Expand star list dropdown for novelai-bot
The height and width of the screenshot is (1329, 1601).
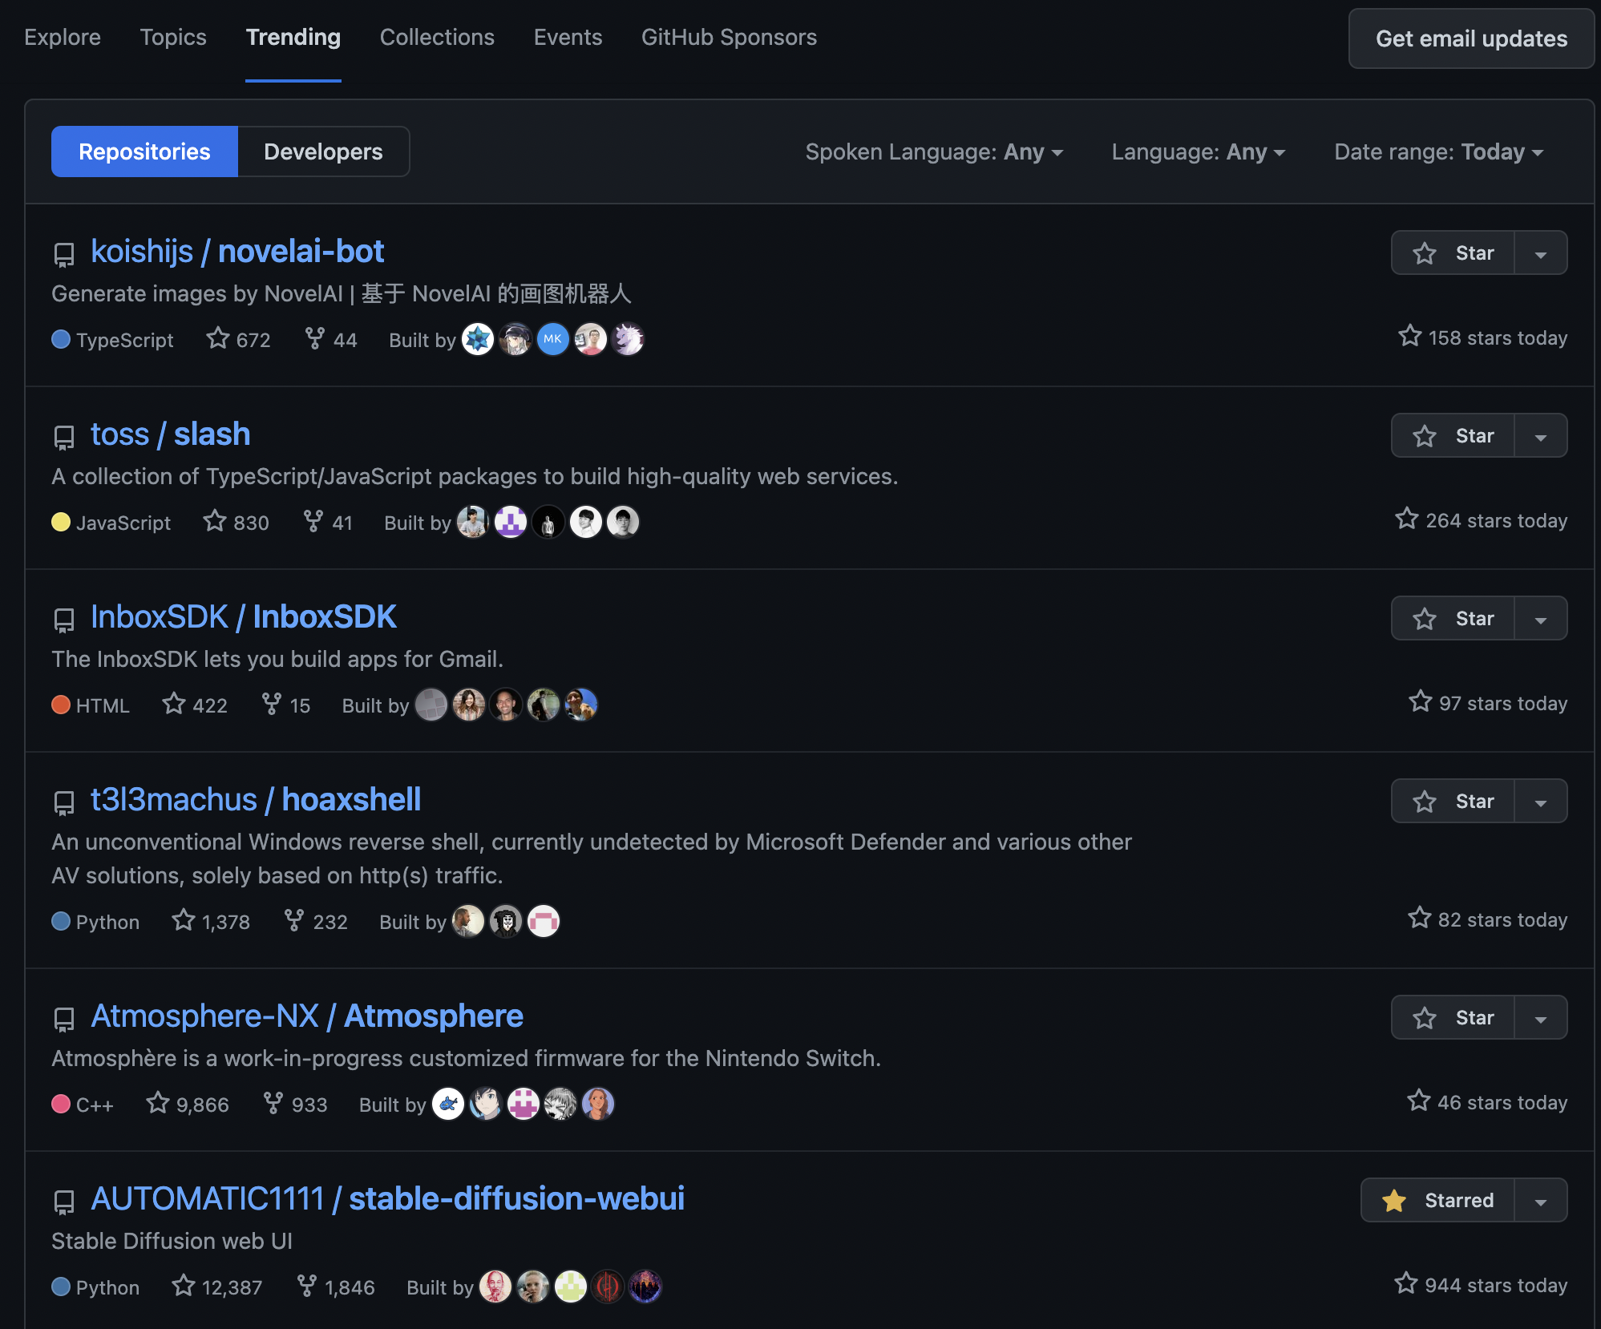pyautogui.click(x=1540, y=252)
